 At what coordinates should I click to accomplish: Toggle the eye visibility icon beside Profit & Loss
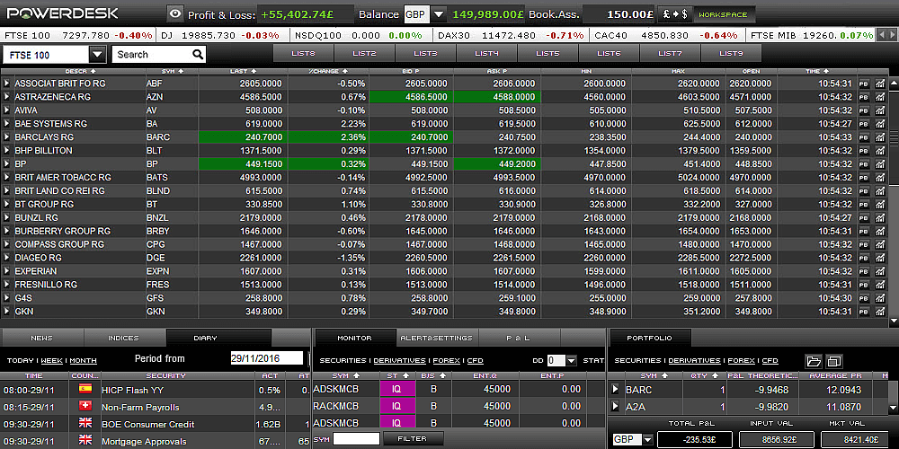pyautogui.click(x=175, y=13)
